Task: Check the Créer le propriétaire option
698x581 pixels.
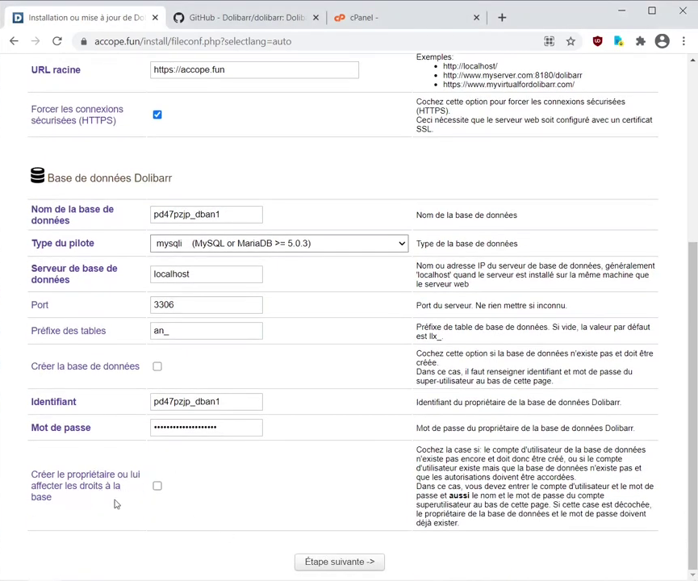Action: (x=157, y=486)
